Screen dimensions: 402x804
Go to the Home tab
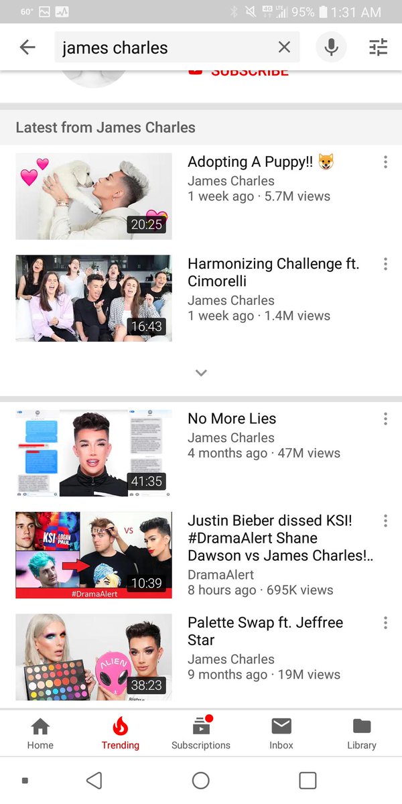40,733
